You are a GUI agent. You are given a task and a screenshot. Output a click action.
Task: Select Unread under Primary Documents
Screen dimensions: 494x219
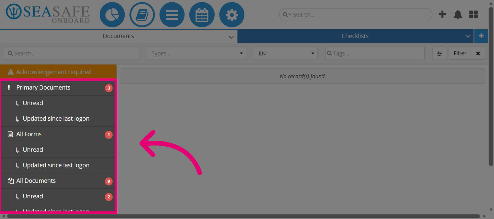click(x=58, y=103)
